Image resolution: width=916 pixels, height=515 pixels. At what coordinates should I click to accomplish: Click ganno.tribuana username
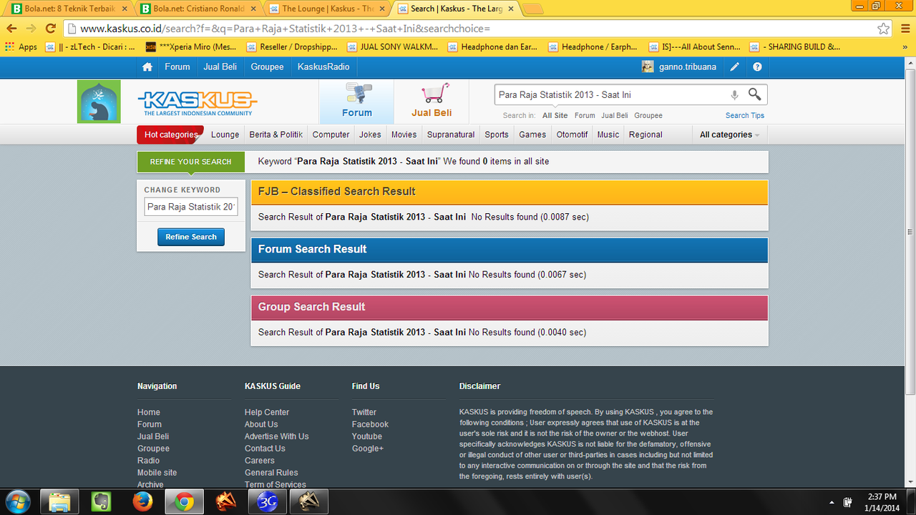[x=687, y=67]
